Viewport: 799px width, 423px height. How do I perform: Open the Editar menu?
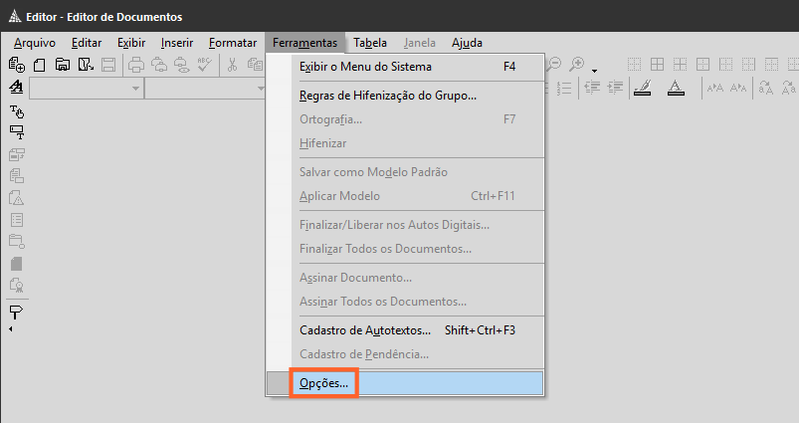point(87,43)
